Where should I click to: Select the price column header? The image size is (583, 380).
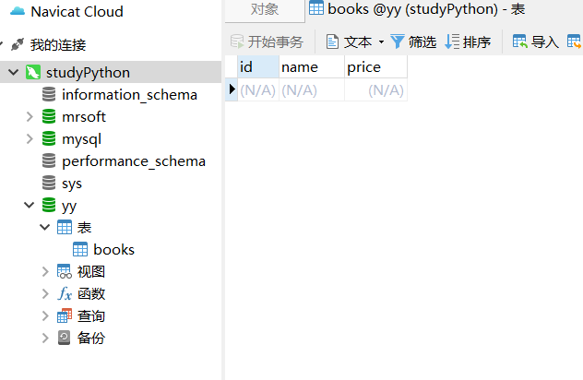click(x=375, y=67)
